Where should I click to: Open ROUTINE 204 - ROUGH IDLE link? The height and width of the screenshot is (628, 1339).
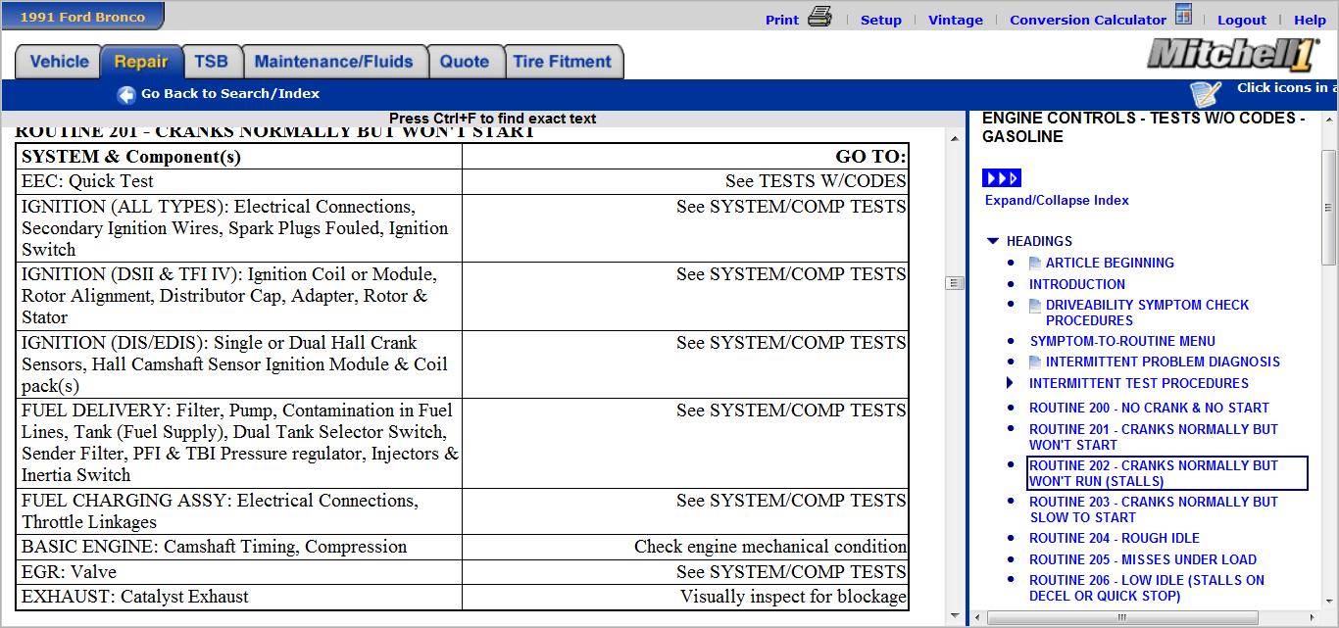(1114, 538)
